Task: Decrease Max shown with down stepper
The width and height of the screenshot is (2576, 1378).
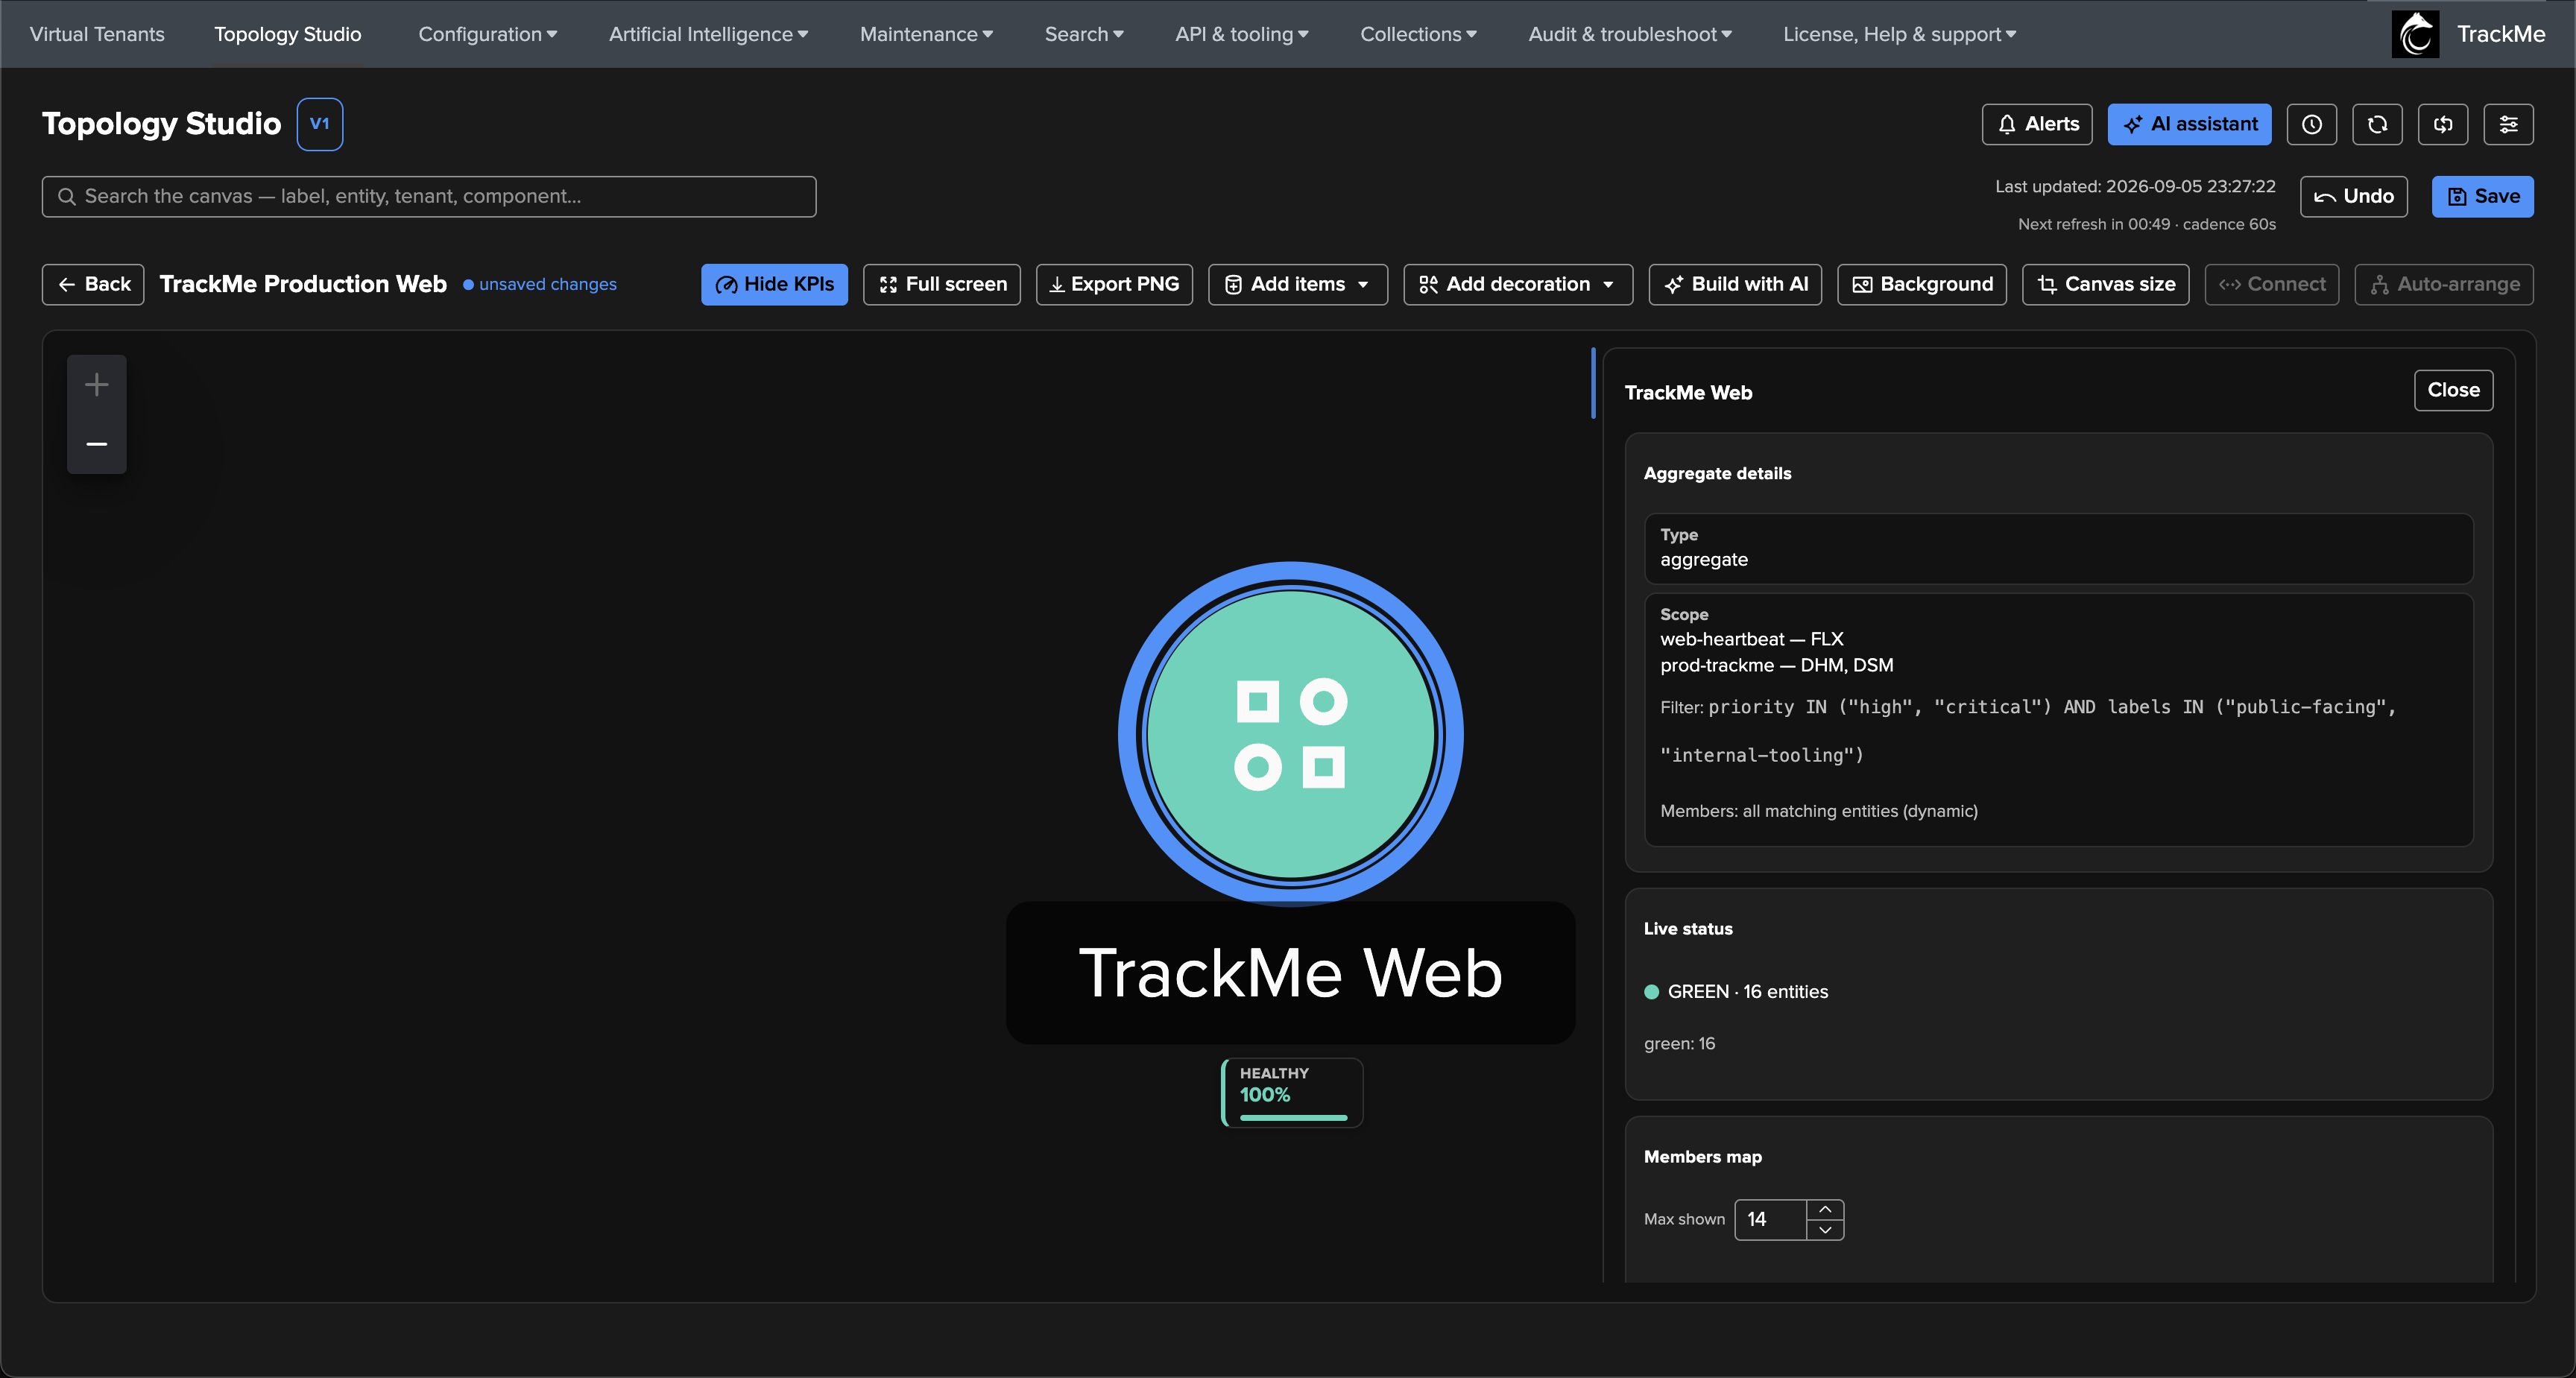Action: [x=1825, y=1230]
